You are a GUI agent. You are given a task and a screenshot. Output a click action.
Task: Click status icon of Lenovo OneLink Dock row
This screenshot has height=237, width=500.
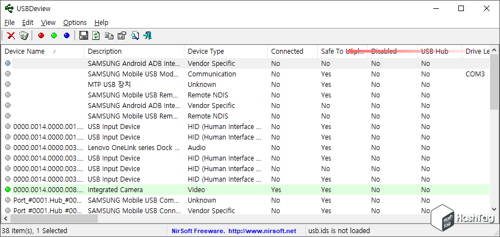coord(8,147)
